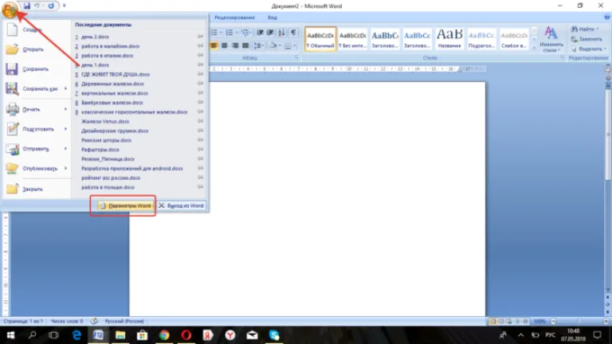Image resolution: width=612 pixels, height=344 pixels.
Task: Click the 100% zoom level indicator
Action: click(539, 322)
